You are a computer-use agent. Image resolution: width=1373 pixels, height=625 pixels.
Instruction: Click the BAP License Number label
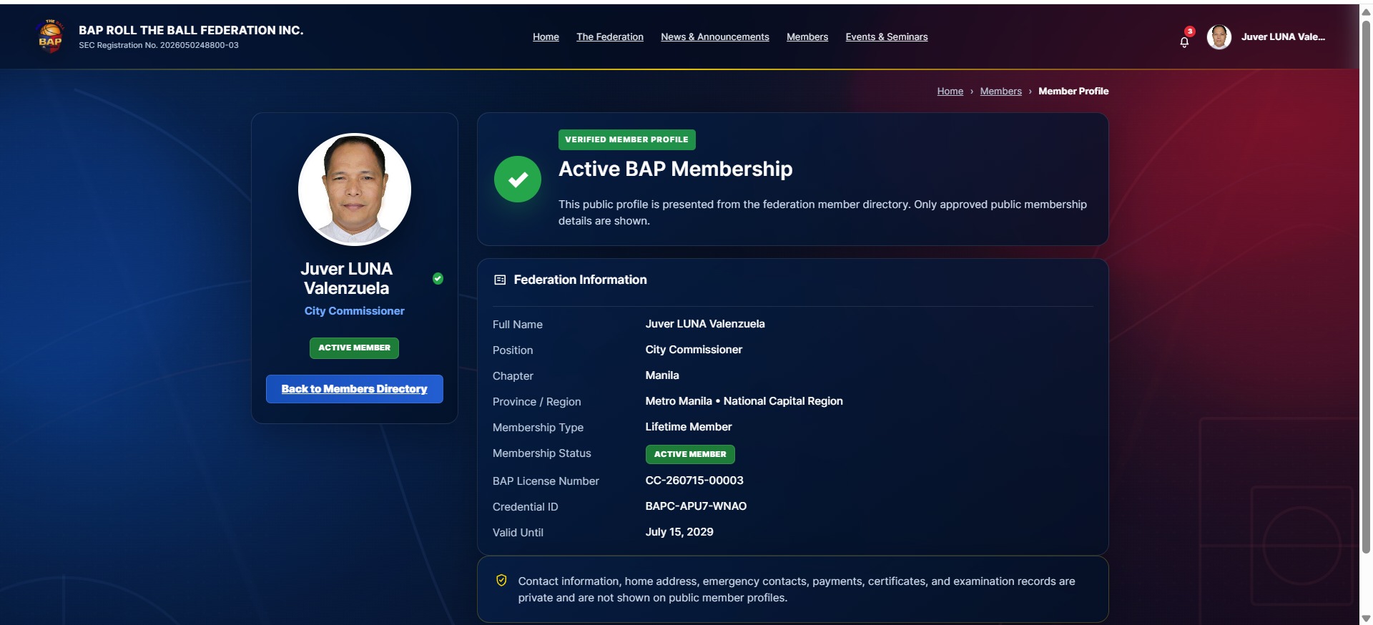pos(546,481)
